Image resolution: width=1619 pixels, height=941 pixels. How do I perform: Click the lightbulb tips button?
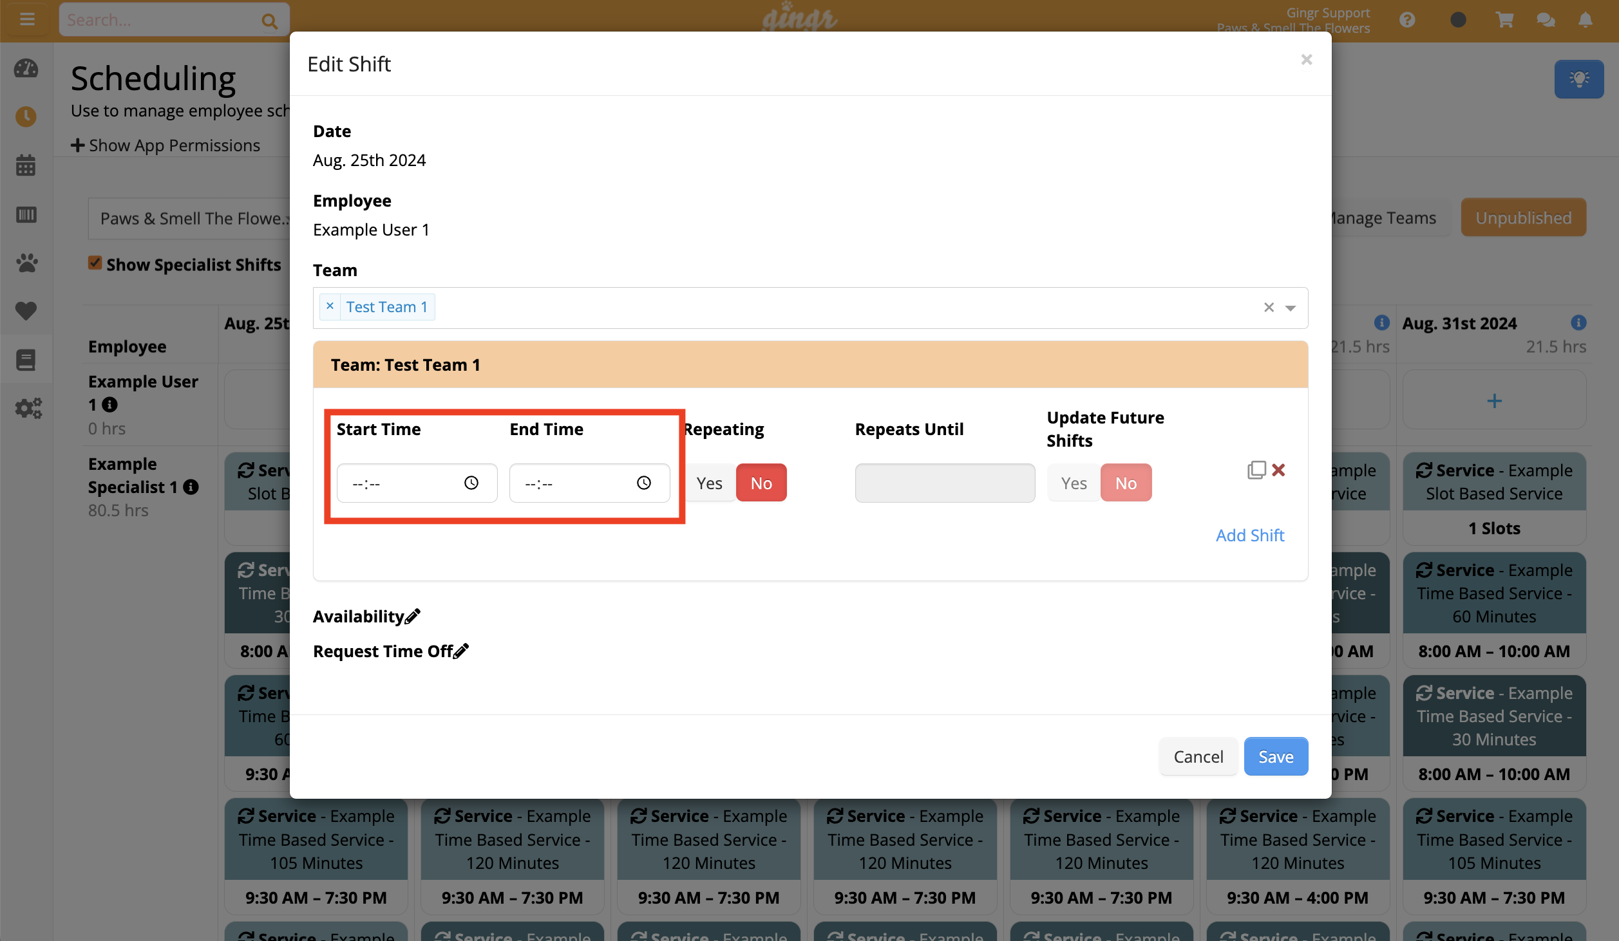click(x=1579, y=79)
